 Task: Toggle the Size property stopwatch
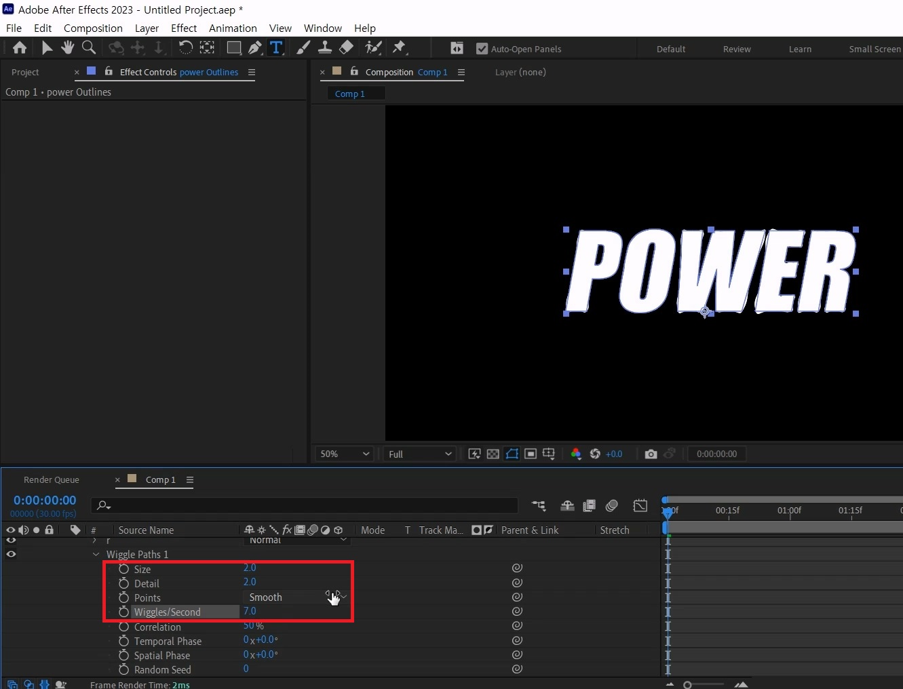pos(123,569)
